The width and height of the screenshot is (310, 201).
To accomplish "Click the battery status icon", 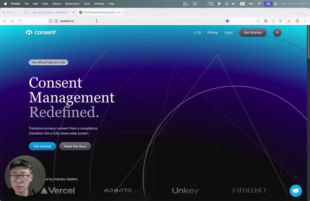I will 251,4.
